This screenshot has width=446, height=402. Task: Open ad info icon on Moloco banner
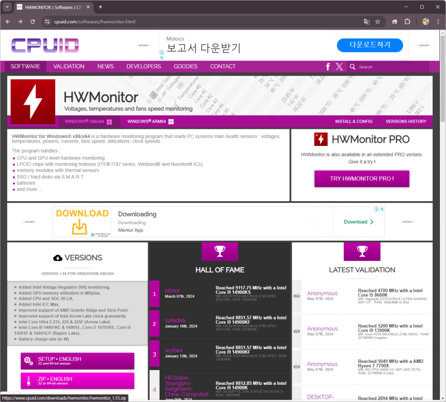pyautogui.click(x=162, y=52)
